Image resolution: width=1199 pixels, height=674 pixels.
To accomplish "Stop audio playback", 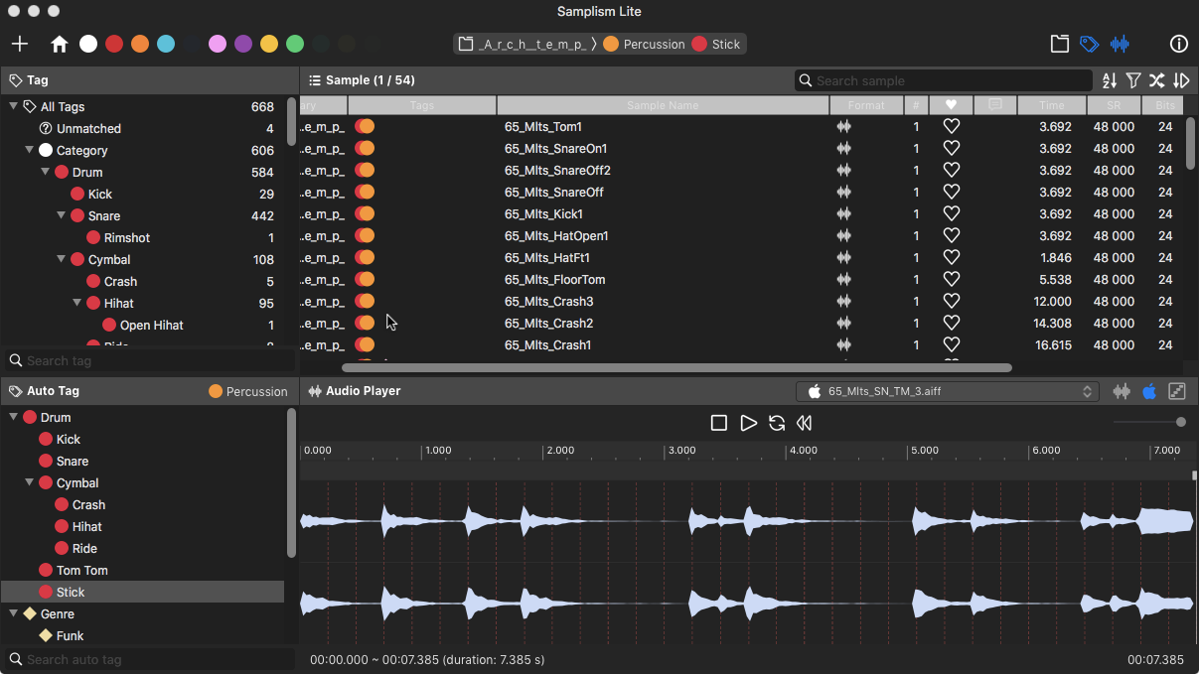I will click(x=719, y=423).
